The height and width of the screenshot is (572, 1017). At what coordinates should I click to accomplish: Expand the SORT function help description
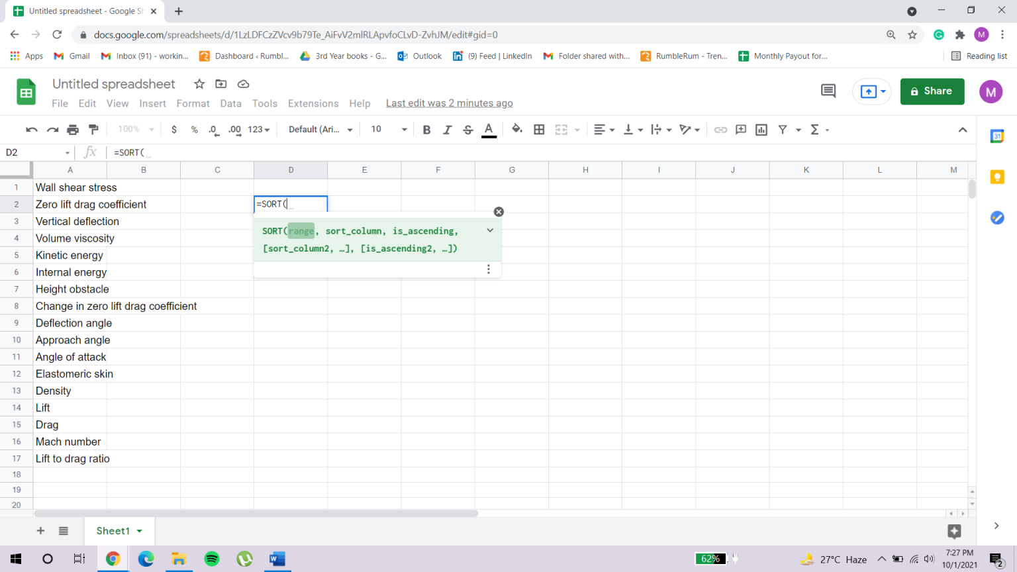click(489, 230)
